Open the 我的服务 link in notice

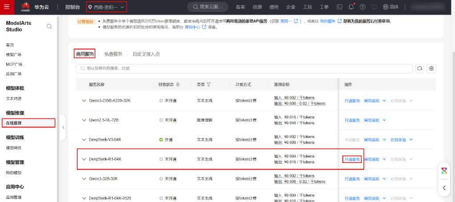click(x=327, y=21)
